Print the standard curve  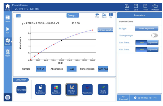pyautogui.click(x=97, y=15)
